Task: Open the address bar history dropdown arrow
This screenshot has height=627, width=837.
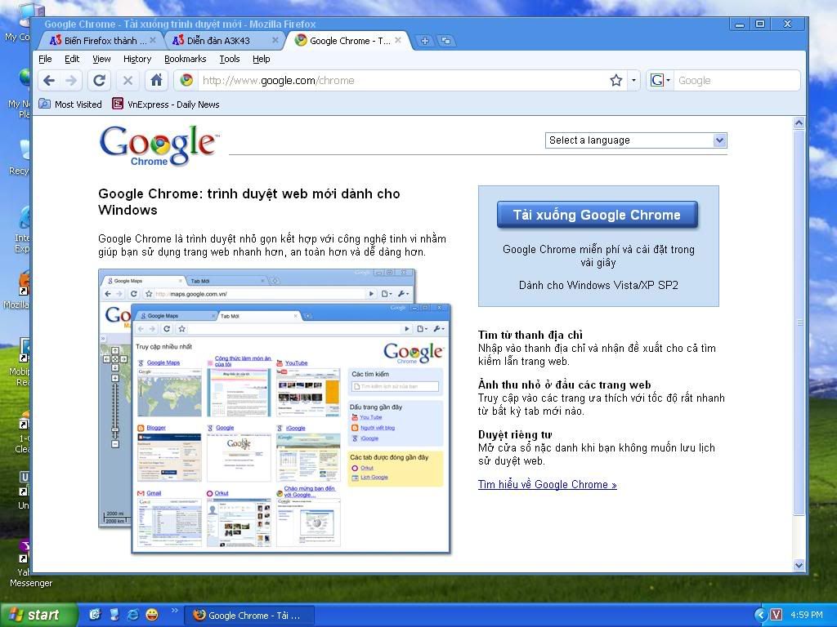Action: coord(633,81)
